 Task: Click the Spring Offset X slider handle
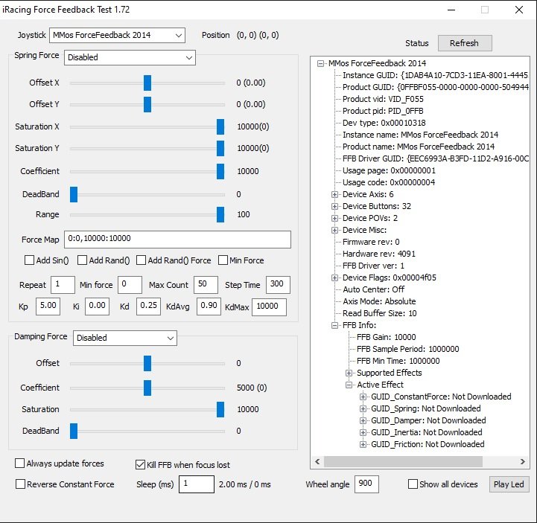tap(147, 83)
